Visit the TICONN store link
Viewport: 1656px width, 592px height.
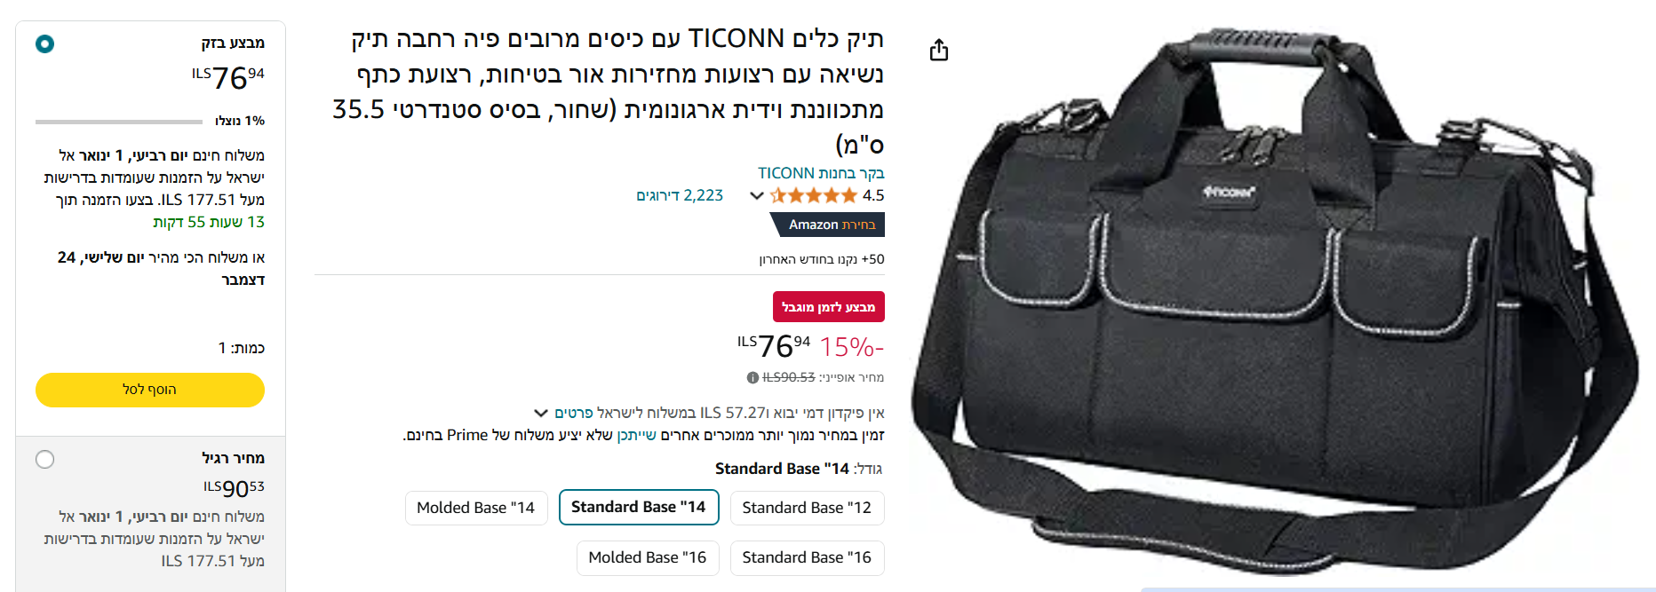click(x=821, y=173)
